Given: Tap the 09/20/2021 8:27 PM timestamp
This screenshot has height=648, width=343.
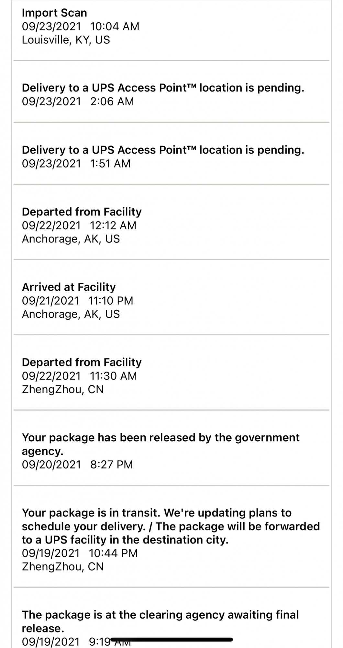Looking at the screenshot, I should pyautogui.click(x=77, y=464).
